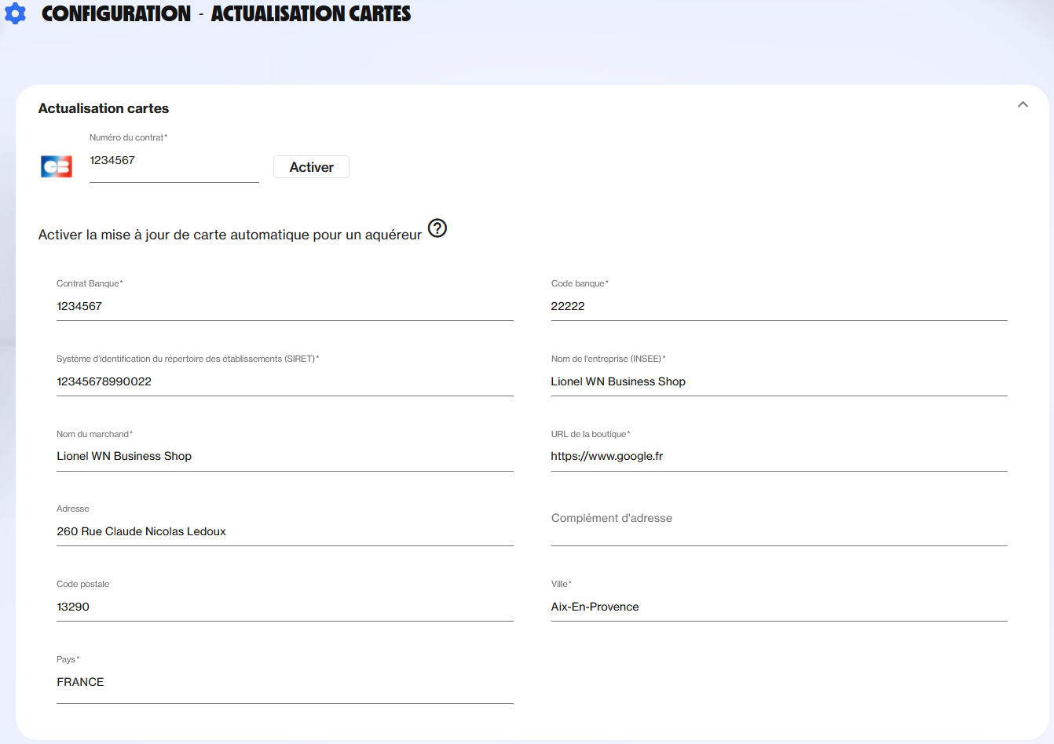Screen dimensions: 1054x744
Task: Collapse the Actualisation cartes panel
Action: point(1023,104)
